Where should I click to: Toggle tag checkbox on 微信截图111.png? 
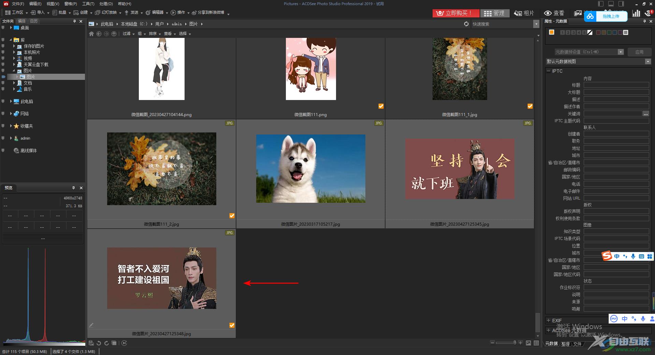[381, 106]
